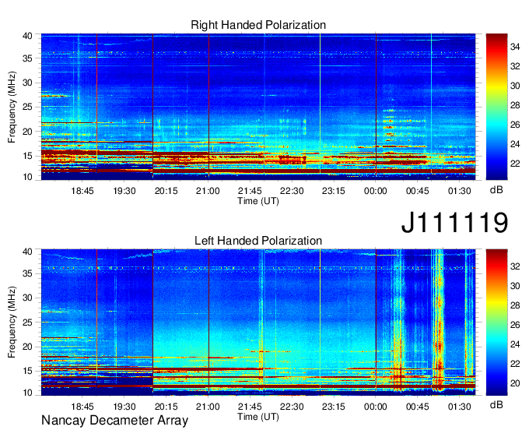Click "00:45" tick on Left Handed time axis

tap(417, 407)
